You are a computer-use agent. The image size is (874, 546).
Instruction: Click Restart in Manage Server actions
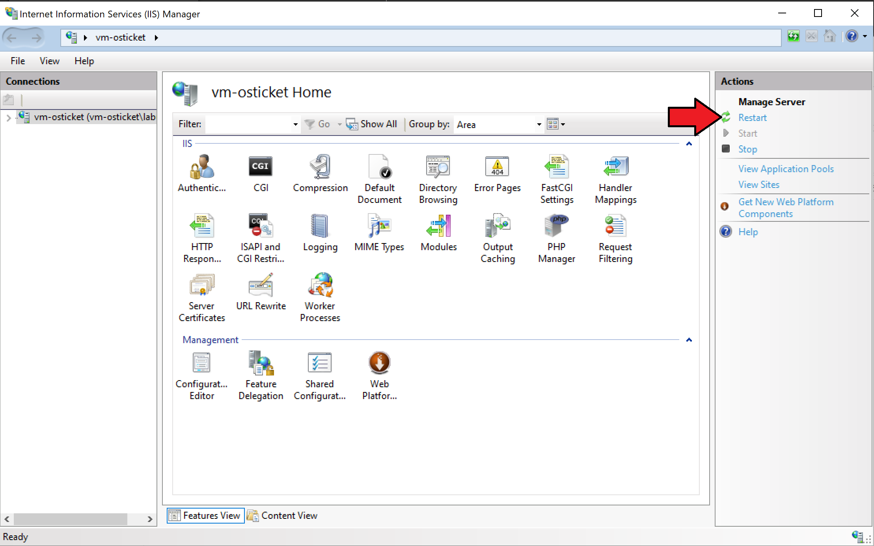752,118
